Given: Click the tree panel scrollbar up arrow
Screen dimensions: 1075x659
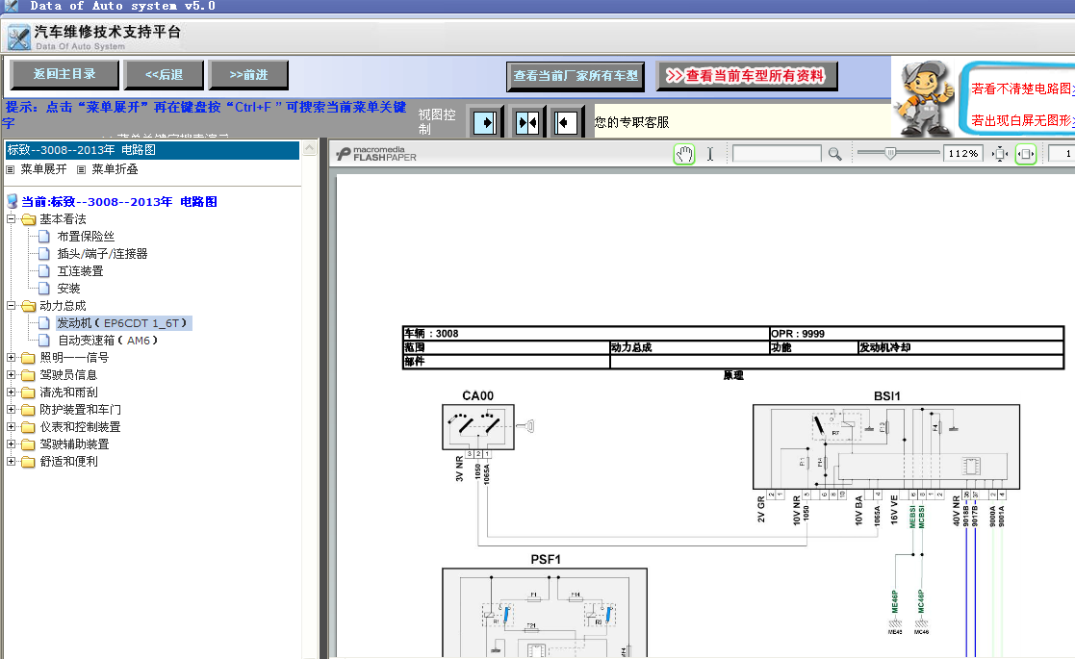Looking at the screenshot, I should [x=310, y=148].
